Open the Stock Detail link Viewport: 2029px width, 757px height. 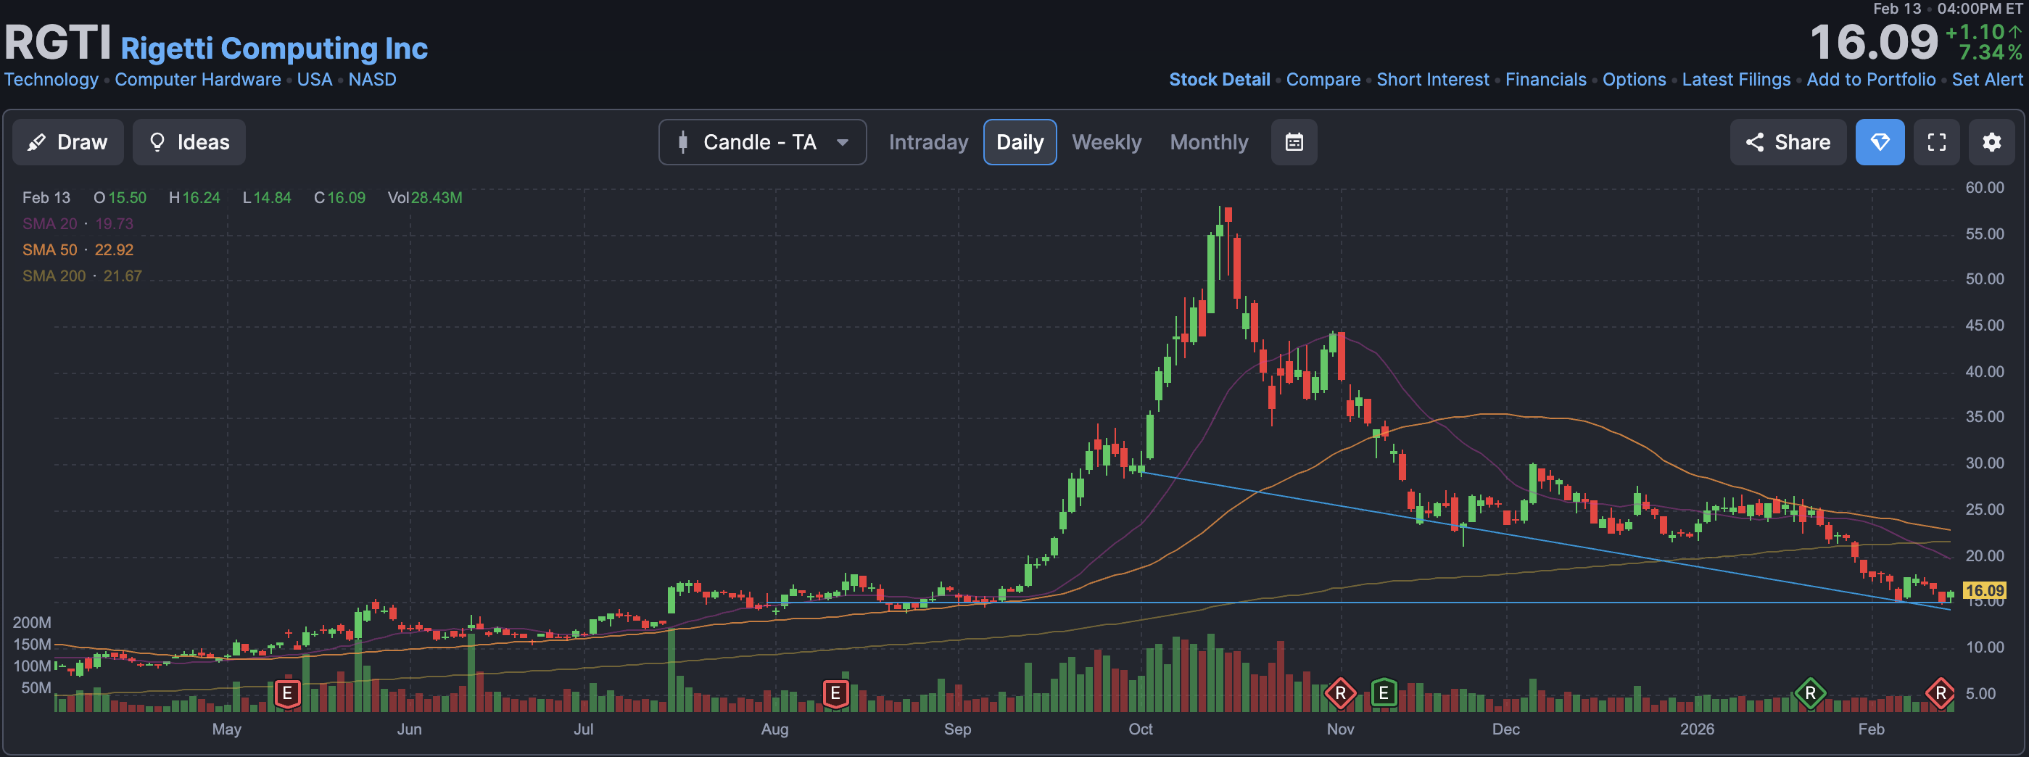1219,80
